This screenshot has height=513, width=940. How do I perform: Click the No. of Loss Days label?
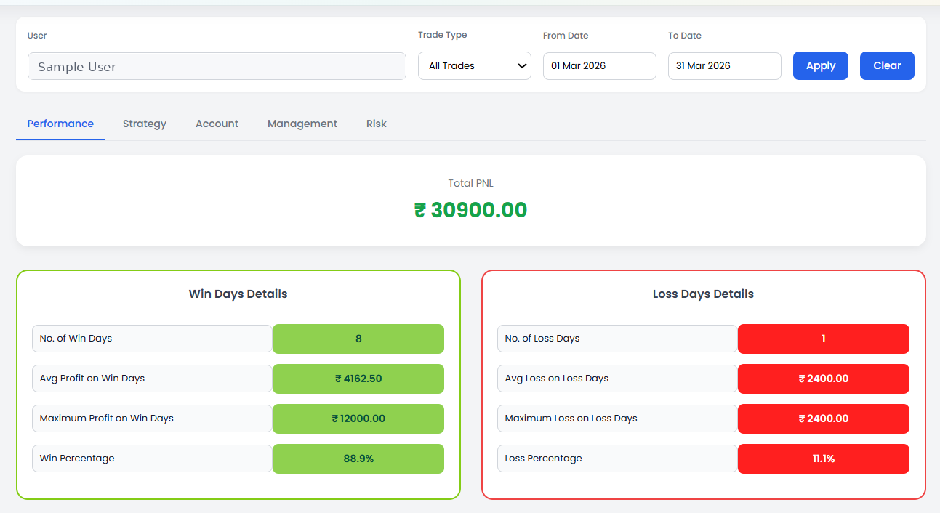click(x=617, y=339)
